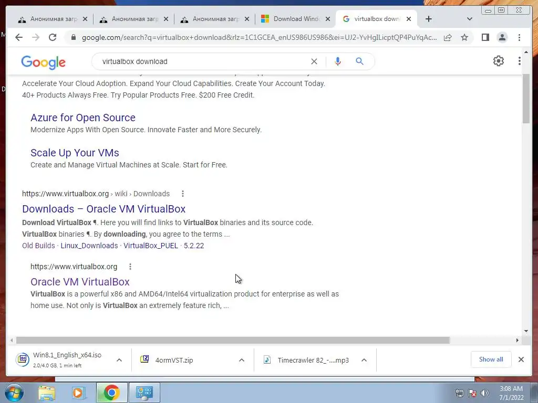Open the 5.2.22 sitelink

tap(194, 246)
